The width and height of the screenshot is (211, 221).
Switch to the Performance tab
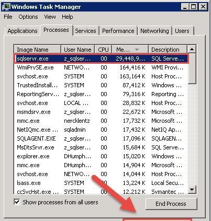[x=118, y=31]
